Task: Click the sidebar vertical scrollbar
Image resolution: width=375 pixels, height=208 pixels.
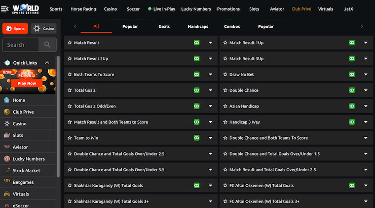Action: [58, 117]
